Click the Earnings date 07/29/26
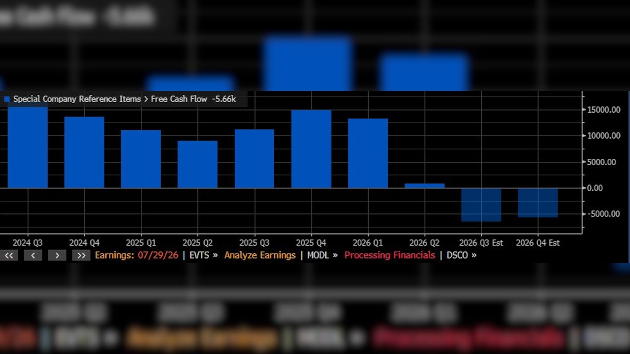The width and height of the screenshot is (630, 354). [157, 255]
